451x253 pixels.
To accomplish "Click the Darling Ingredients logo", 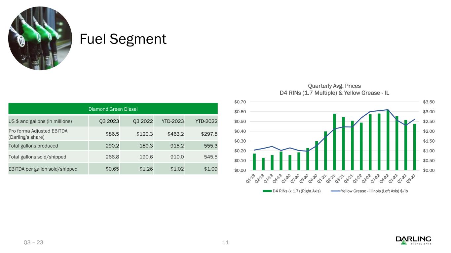I will pos(413,240).
